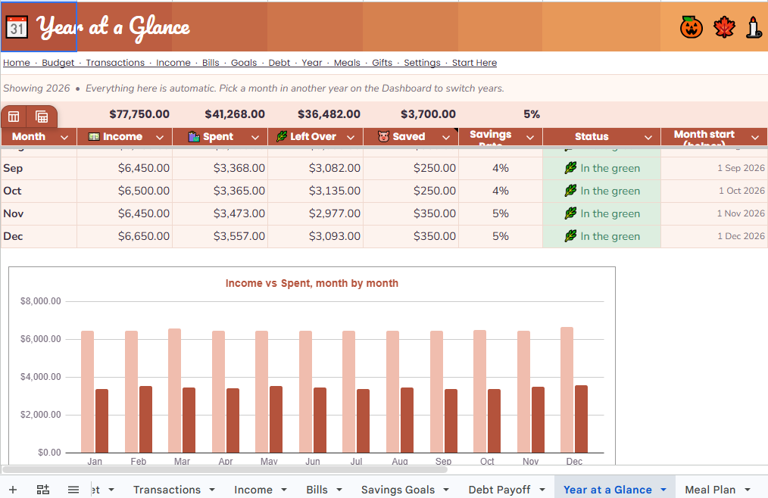
Task: Follow the Goals navigation link
Action: [x=244, y=63]
